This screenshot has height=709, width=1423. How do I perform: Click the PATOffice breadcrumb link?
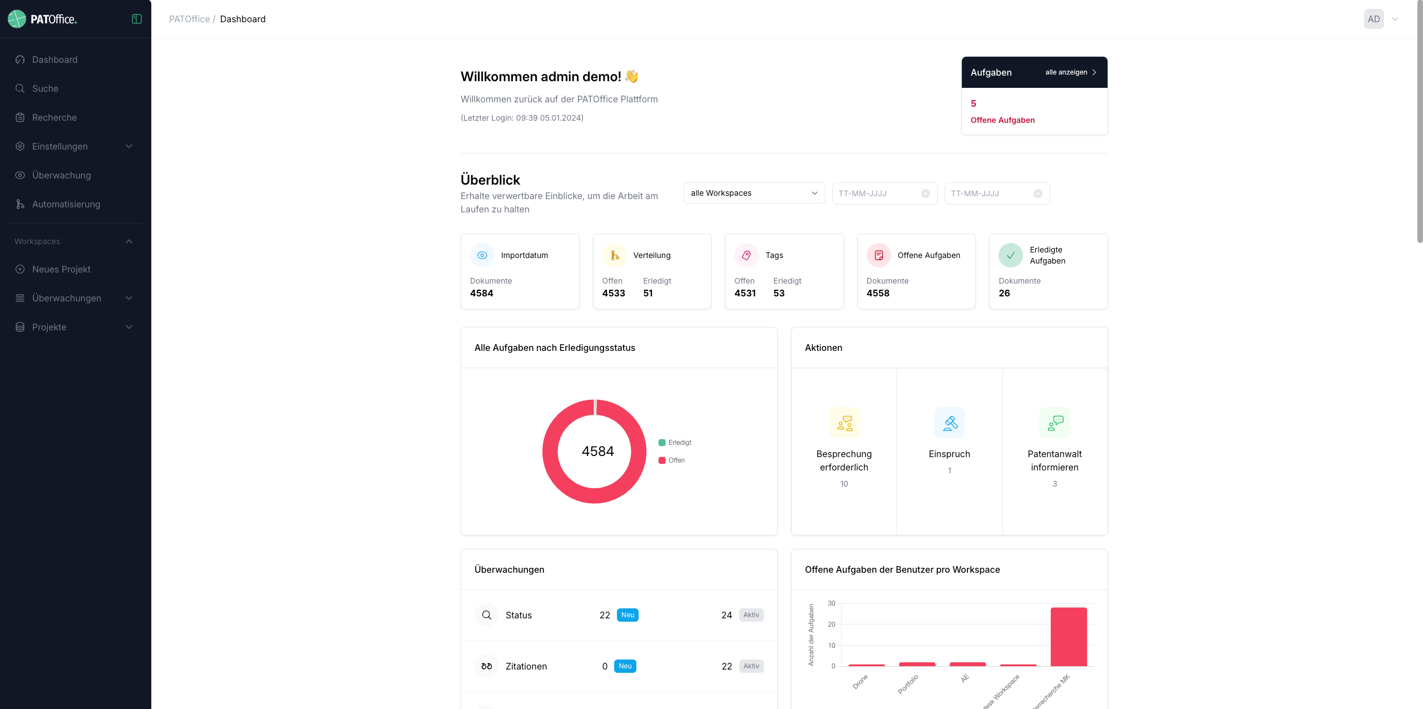189,19
